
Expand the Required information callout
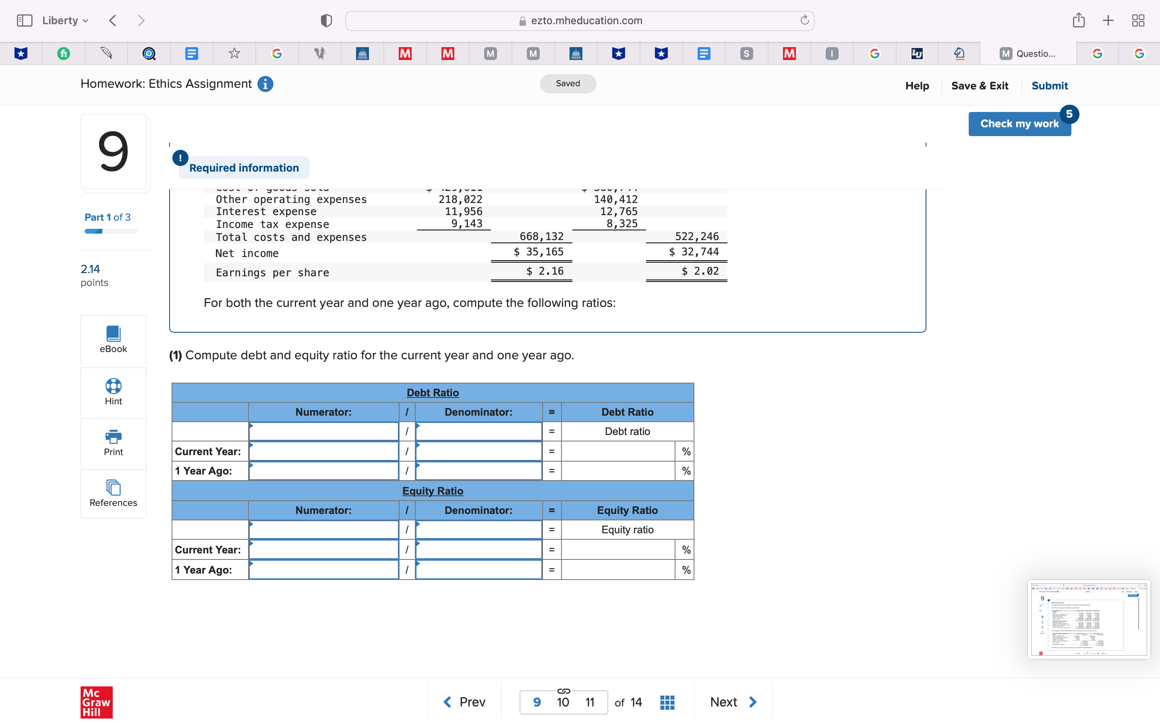(244, 167)
